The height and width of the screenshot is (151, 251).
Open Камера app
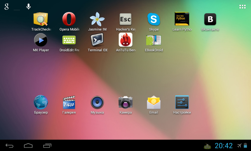[x=125, y=102]
